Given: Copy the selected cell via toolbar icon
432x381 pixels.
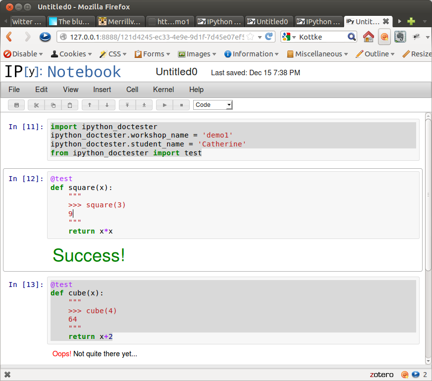Looking at the screenshot, I should [x=53, y=104].
